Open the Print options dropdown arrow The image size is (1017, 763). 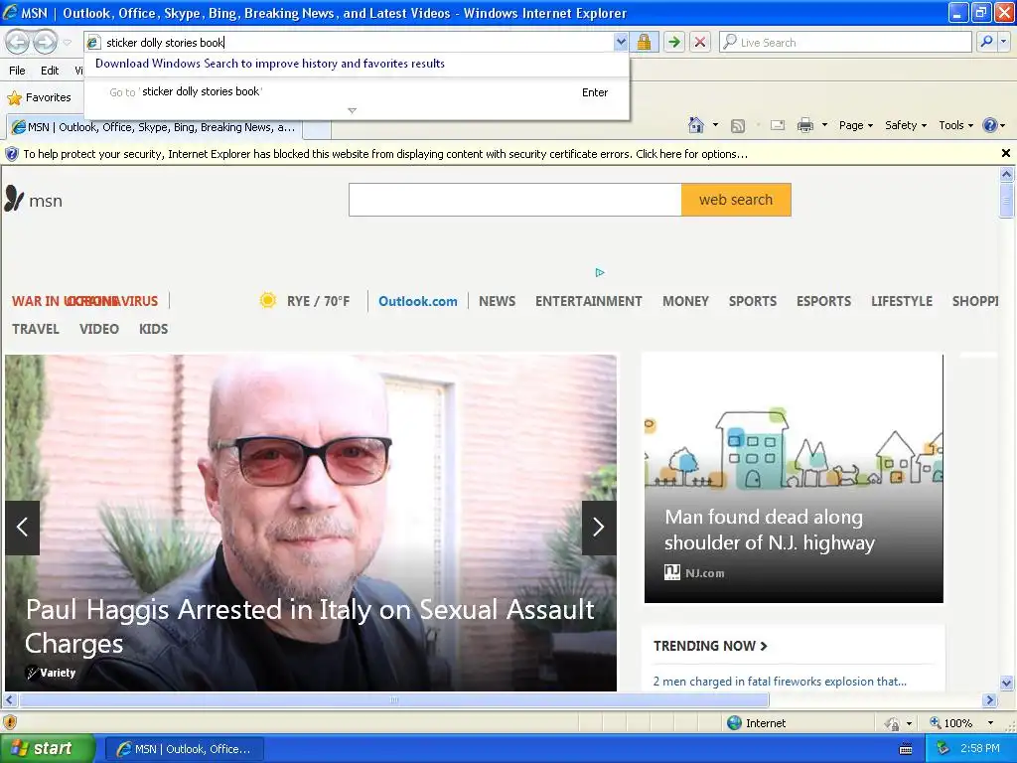(x=824, y=125)
